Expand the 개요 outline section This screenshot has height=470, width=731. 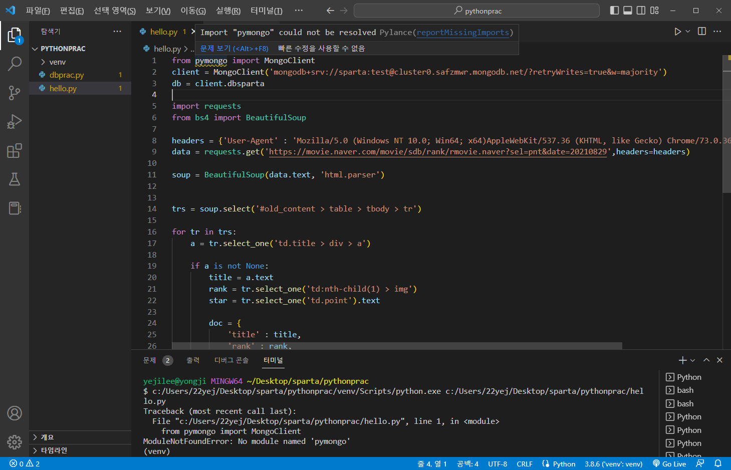tap(80, 437)
